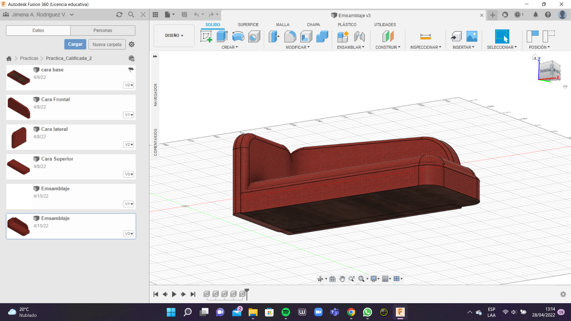Viewport: 571px width, 321px height.
Task: Expand the V3 version dropdown for Cara Superior
Action: tap(129, 174)
